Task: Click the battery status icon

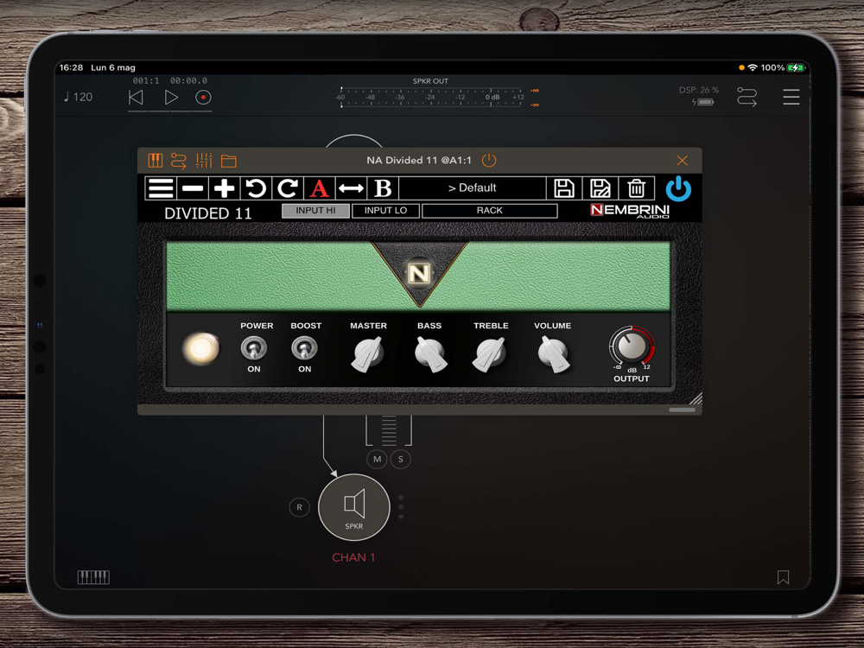Action: coord(796,67)
